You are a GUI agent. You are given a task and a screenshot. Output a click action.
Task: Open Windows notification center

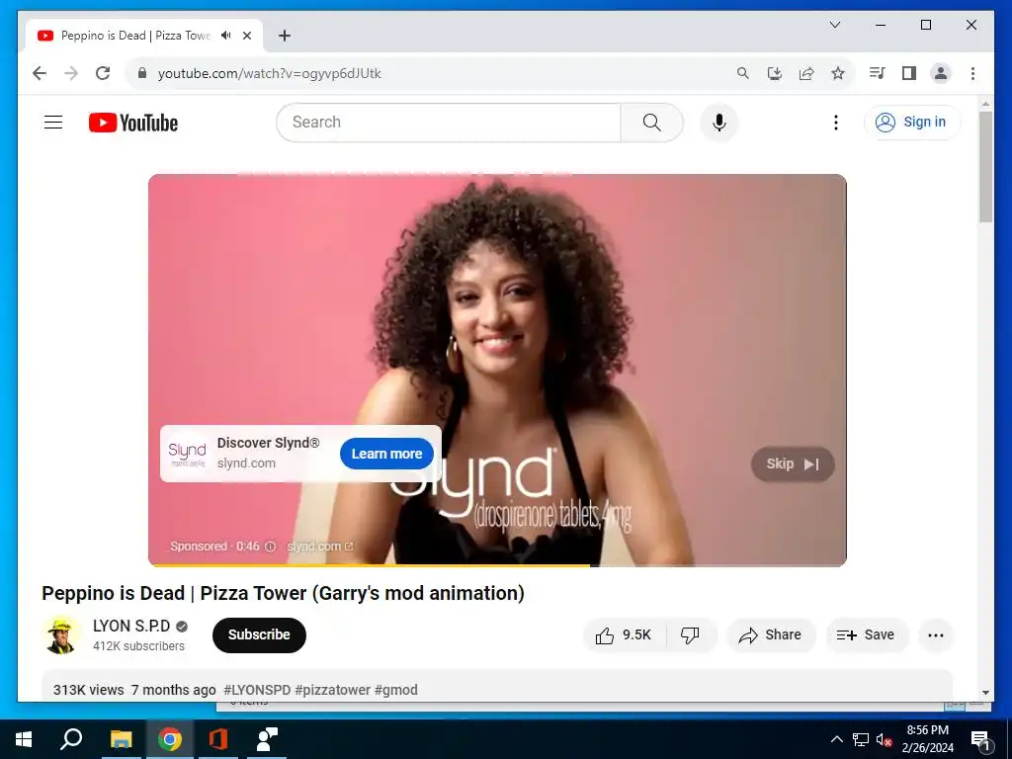(x=979, y=739)
